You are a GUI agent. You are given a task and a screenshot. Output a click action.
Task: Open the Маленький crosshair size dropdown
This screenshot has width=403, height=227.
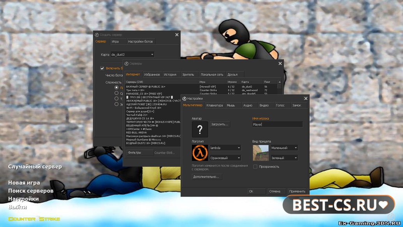(x=284, y=148)
